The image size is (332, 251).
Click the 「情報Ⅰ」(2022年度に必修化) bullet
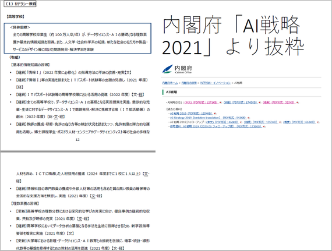click(x=74, y=72)
